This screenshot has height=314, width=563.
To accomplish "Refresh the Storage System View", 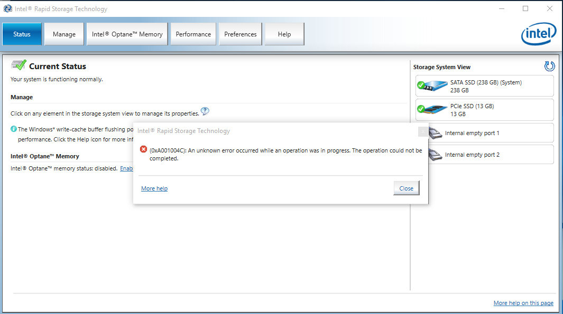I will 549,66.
